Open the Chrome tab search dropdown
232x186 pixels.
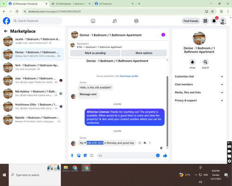(4, 4)
